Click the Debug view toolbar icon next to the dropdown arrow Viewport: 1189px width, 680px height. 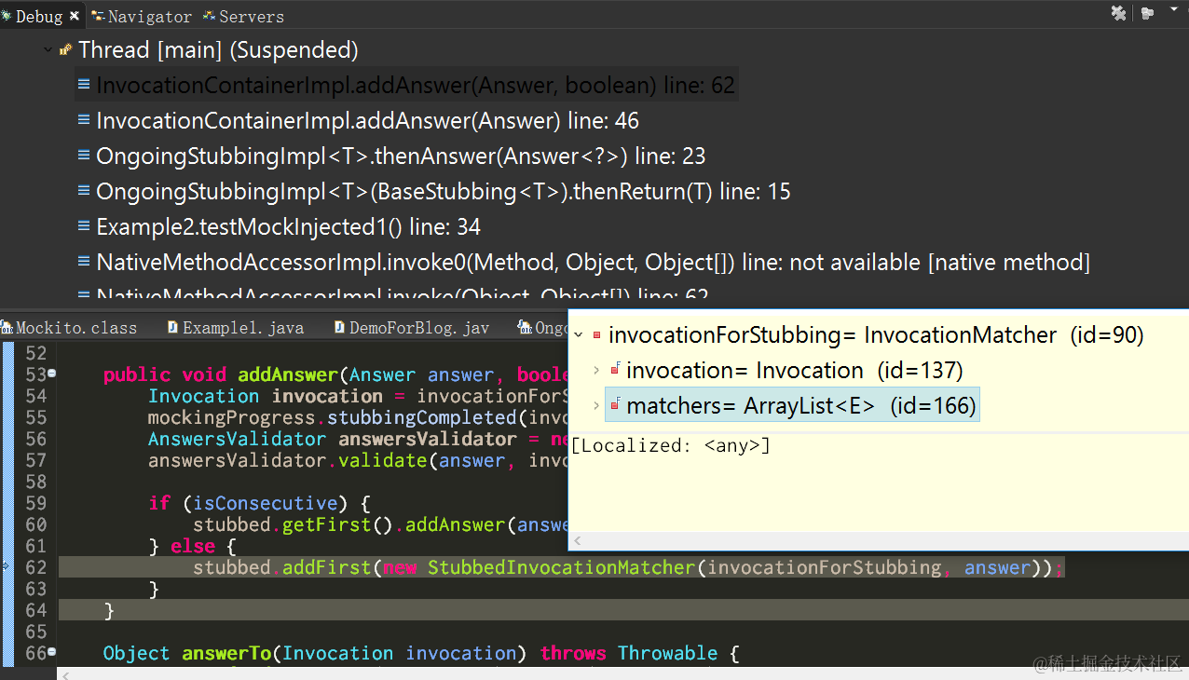click(x=1147, y=13)
